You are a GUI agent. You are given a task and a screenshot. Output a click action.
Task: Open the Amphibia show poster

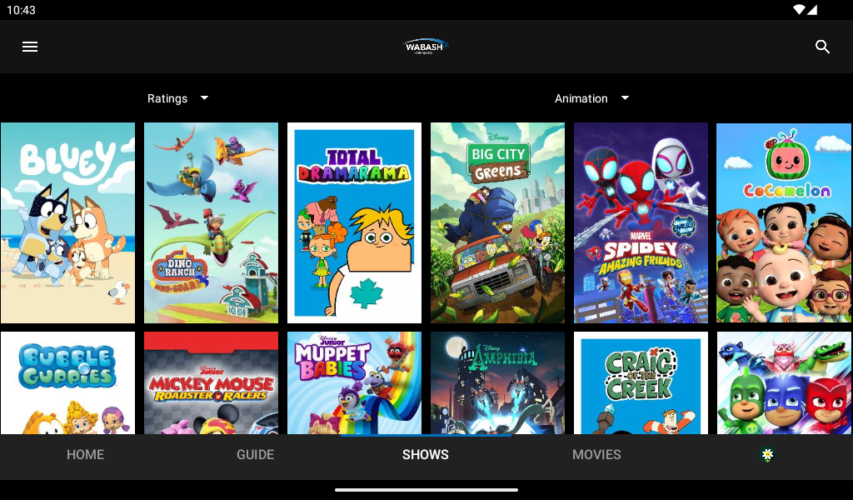pos(498,383)
